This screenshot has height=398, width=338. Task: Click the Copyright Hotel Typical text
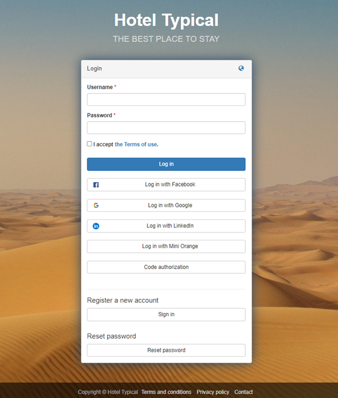click(108, 392)
